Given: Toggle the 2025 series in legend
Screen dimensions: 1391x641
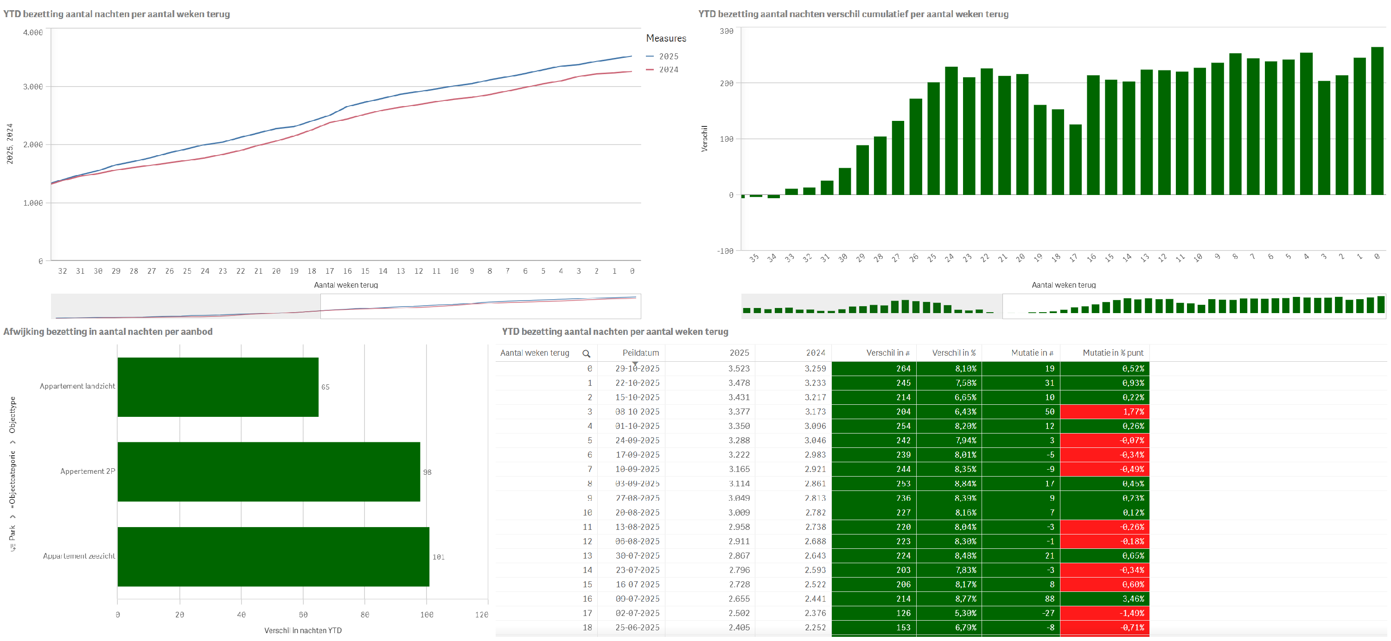Looking at the screenshot, I should pyautogui.click(x=668, y=56).
